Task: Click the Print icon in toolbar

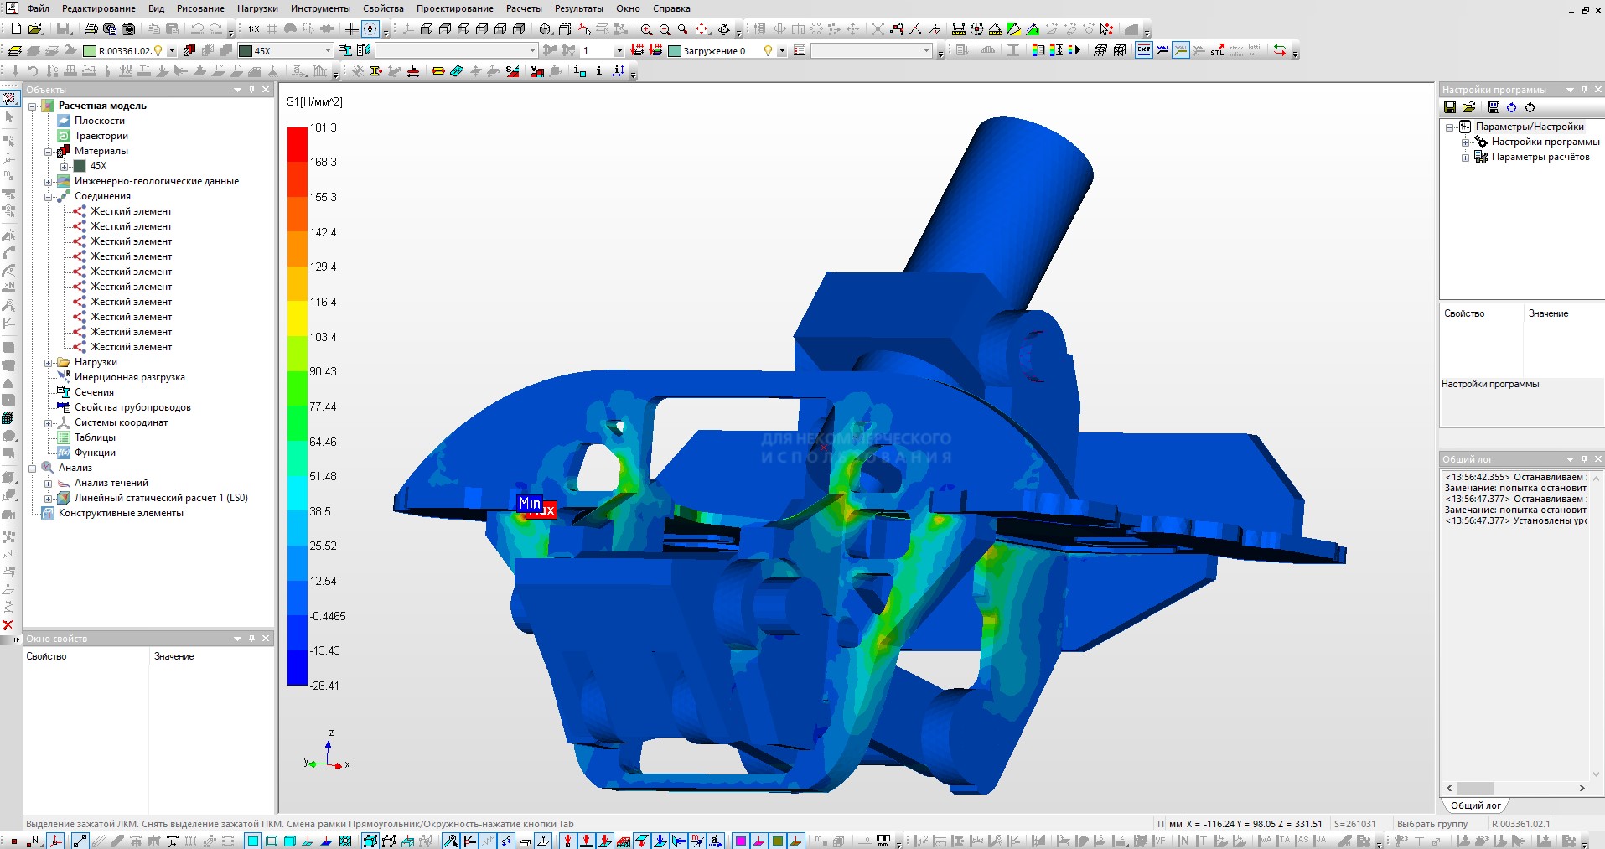Action: (x=91, y=29)
